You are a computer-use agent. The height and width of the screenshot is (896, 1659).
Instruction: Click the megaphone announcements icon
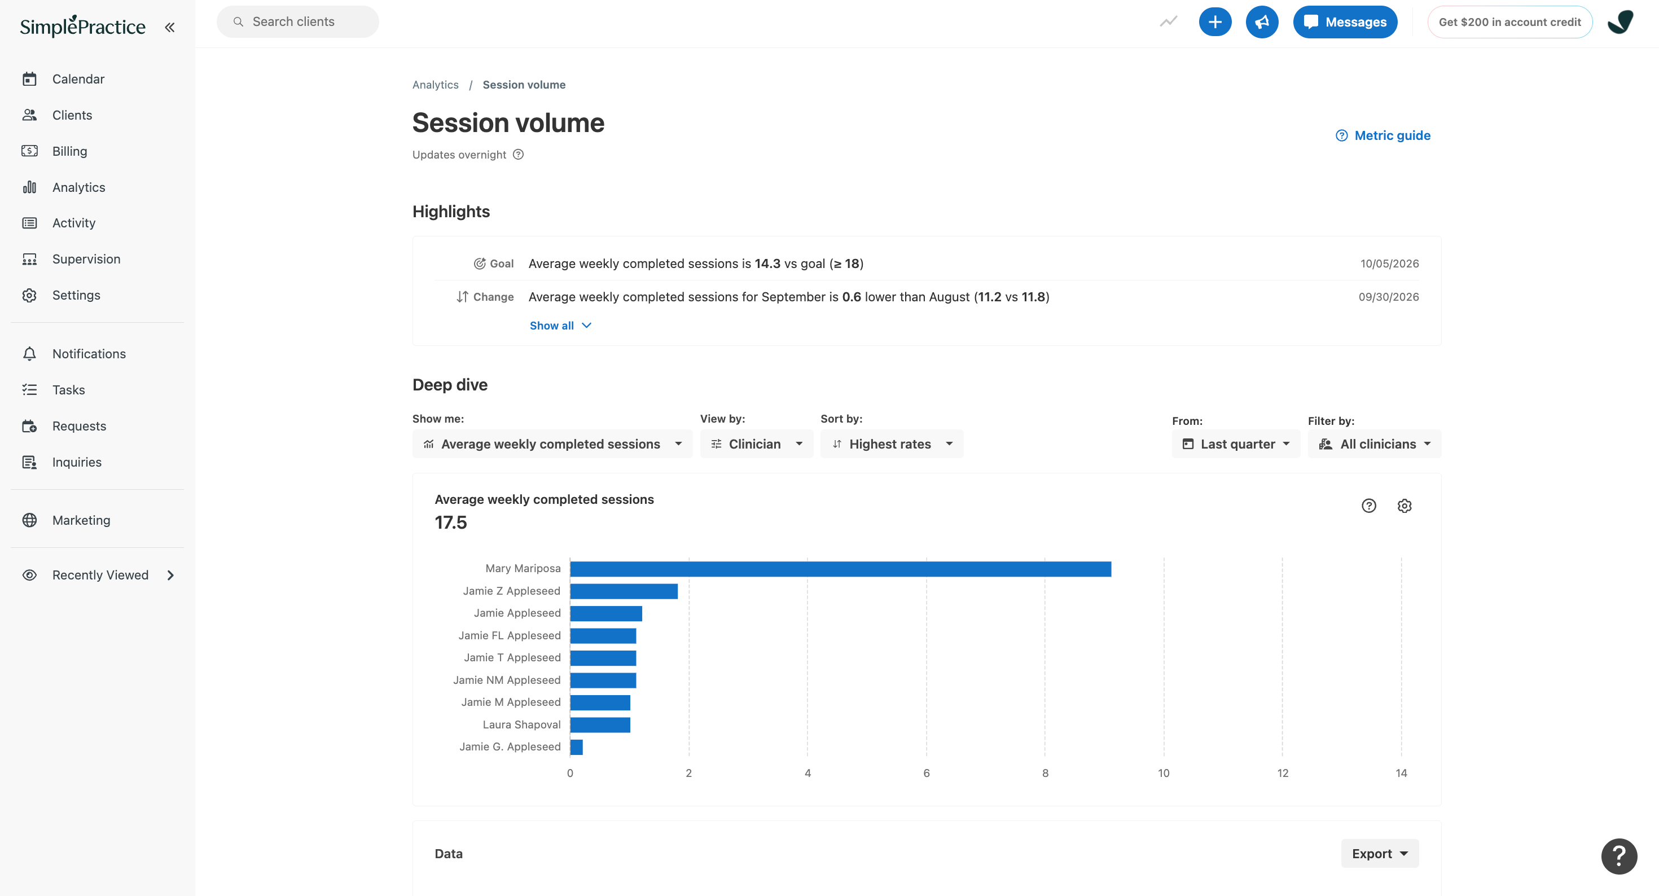[x=1262, y=22]
